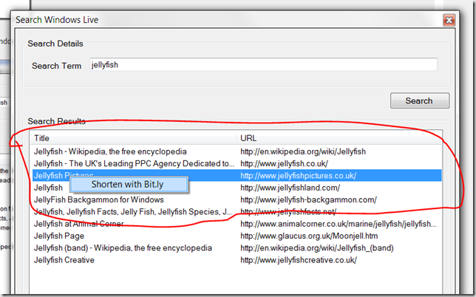Close the Search Windows Live dialog
This screenshot has width=476, height=297.
(449, 21)
